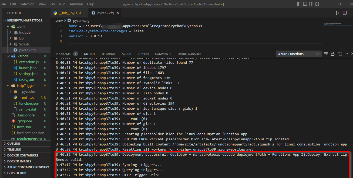Switch to COMMENTS panel tab
Viewport: 353px width, 178px height.
click(163, 54)
